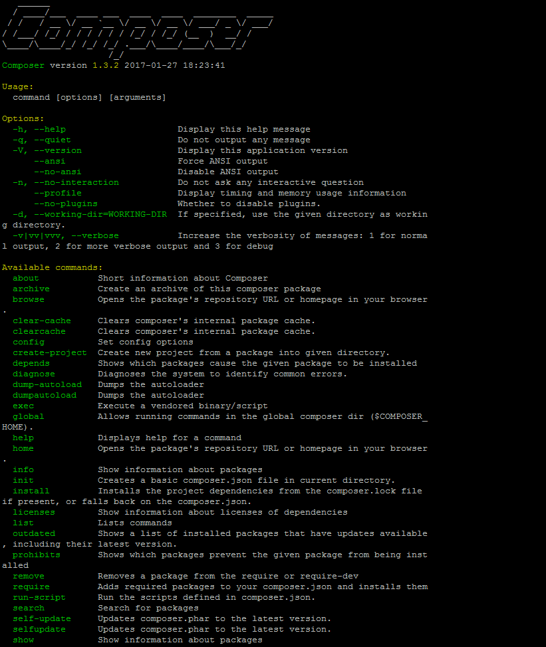Click 'Diagnoses the system to identify common errors.'

coord(222,374)
